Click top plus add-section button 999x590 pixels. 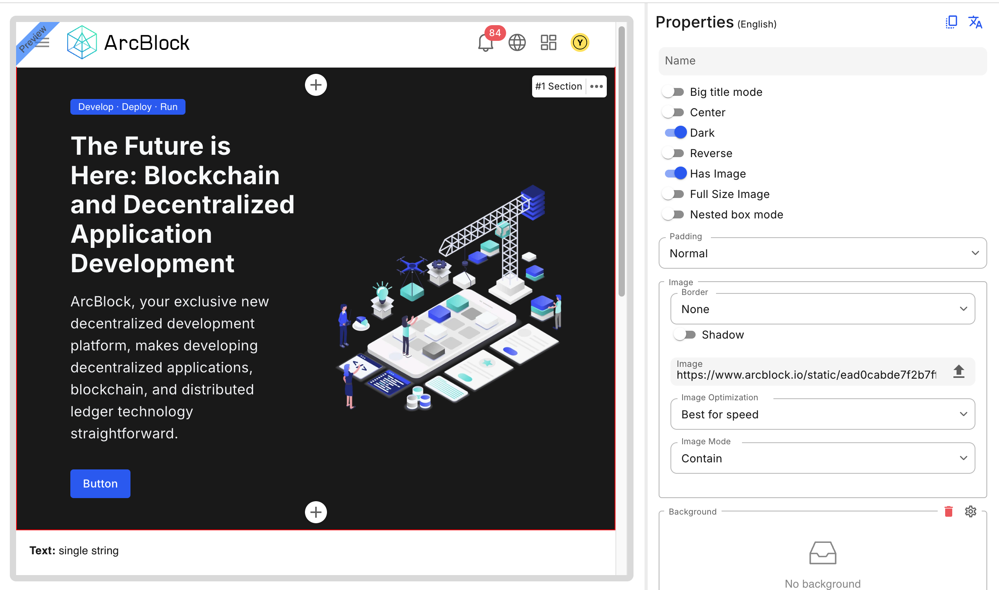coord(316,85)
